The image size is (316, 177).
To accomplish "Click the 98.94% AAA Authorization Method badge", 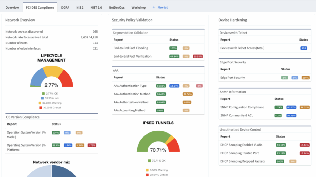I will tap(161, 103).
